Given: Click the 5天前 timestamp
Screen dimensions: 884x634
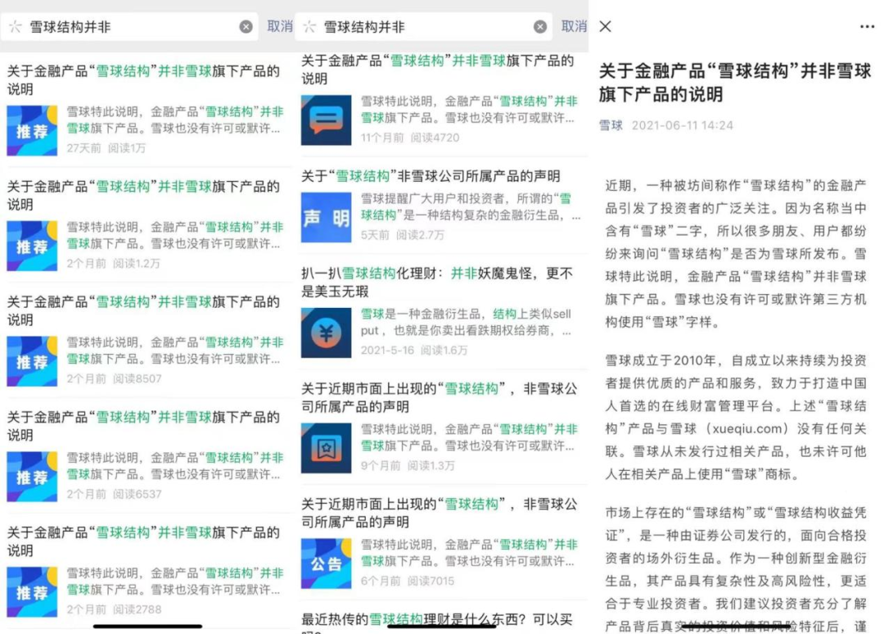Looking at the screenshot, I should (x=375, y=234).
